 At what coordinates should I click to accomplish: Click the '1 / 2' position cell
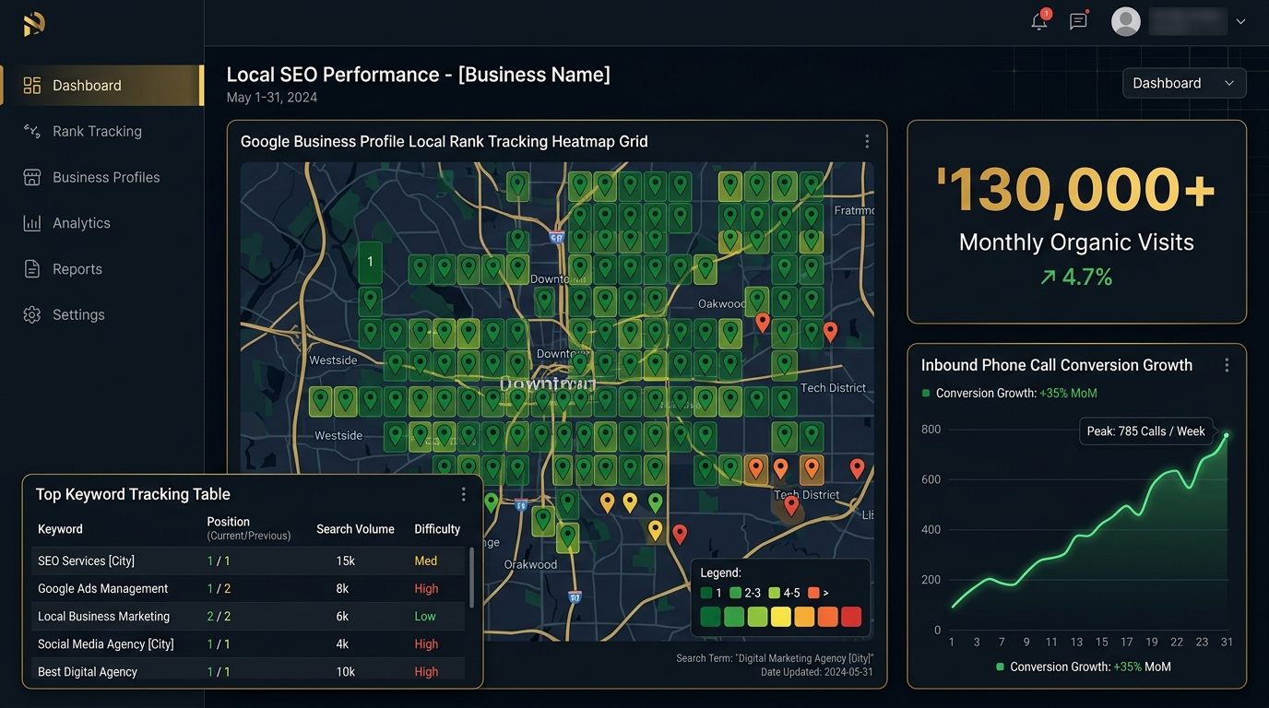[x=219, y=588]
